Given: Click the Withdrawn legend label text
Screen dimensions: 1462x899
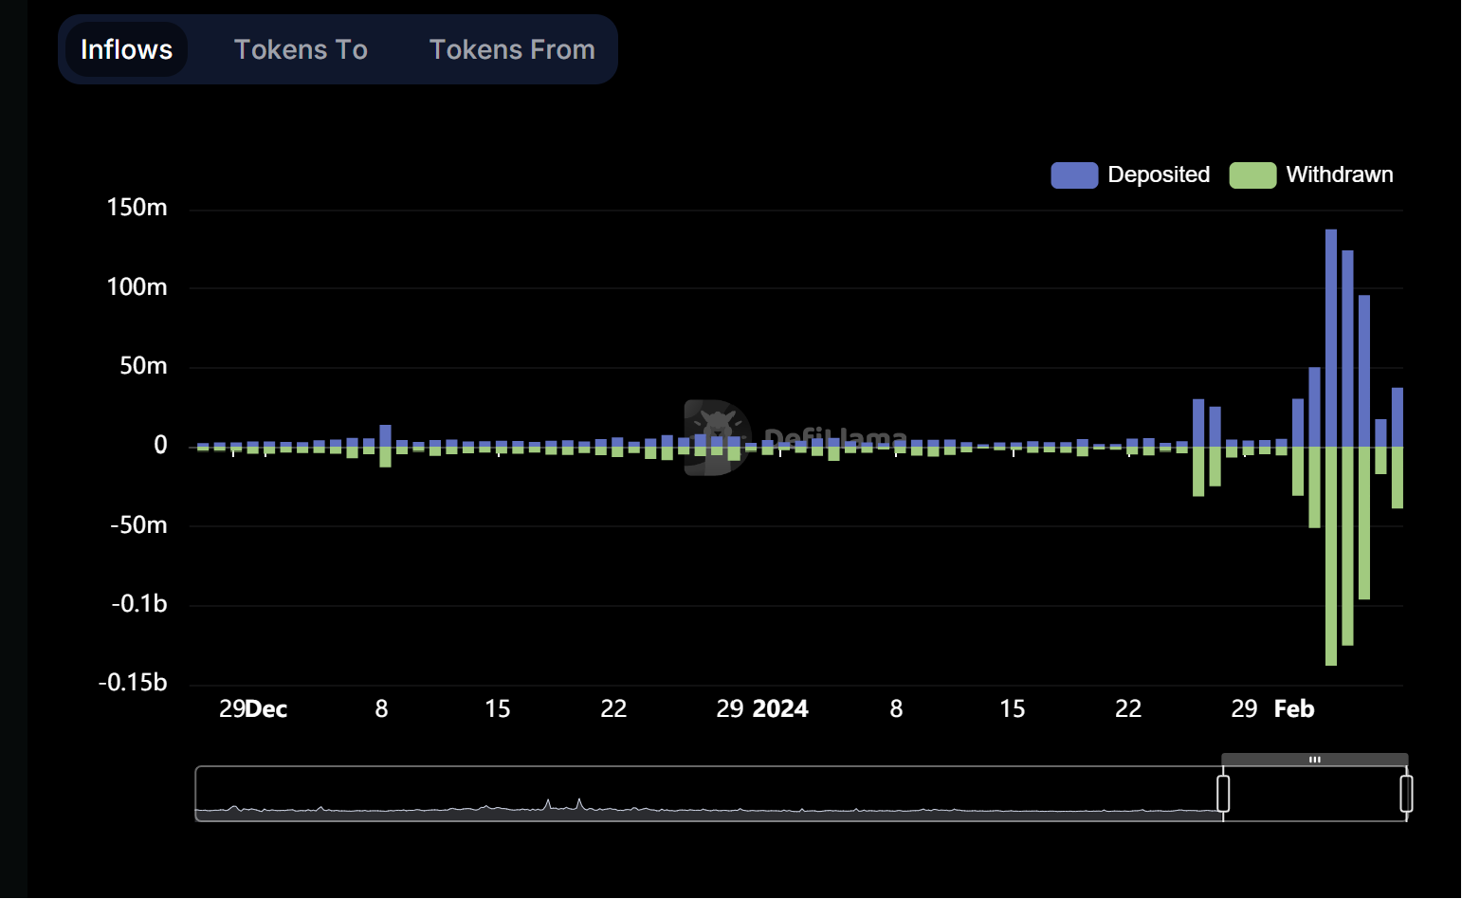Looking at the screenshot, I should [x=1339, y=175].
